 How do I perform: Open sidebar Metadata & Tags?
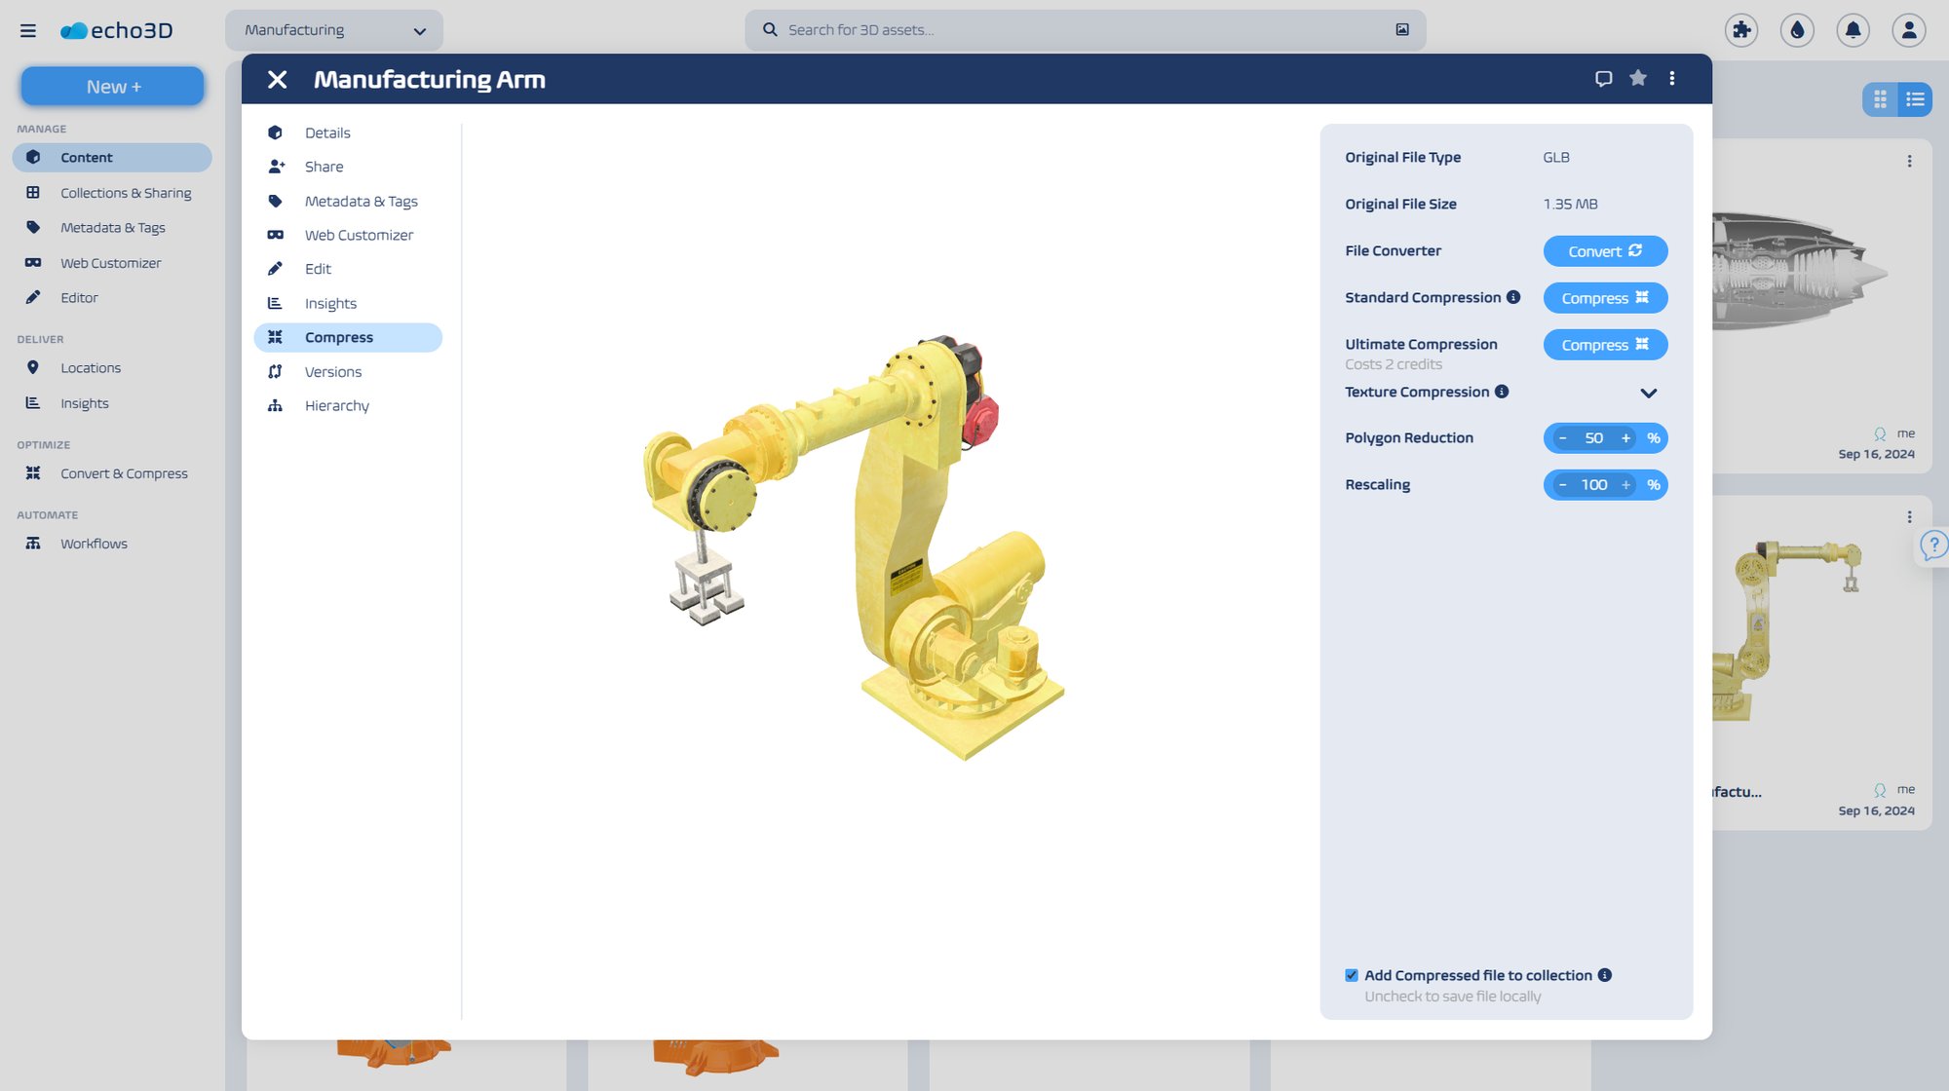click(x=112, y=228)
